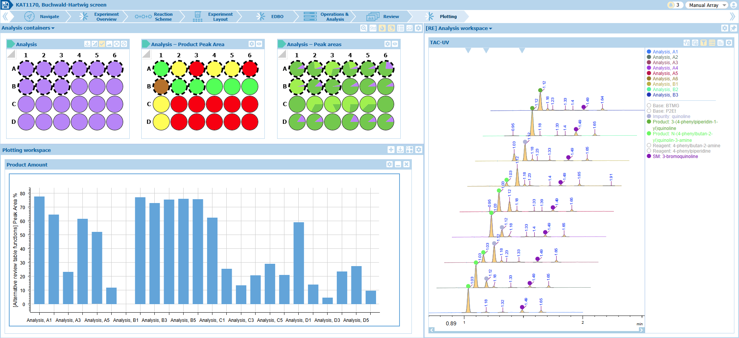Image resolution: width=739 pixels, height=338 pixels.
Task: Click the filter funnel icon in TAC-UV panel
Action: pyautogui.click(x=704, y=43)
